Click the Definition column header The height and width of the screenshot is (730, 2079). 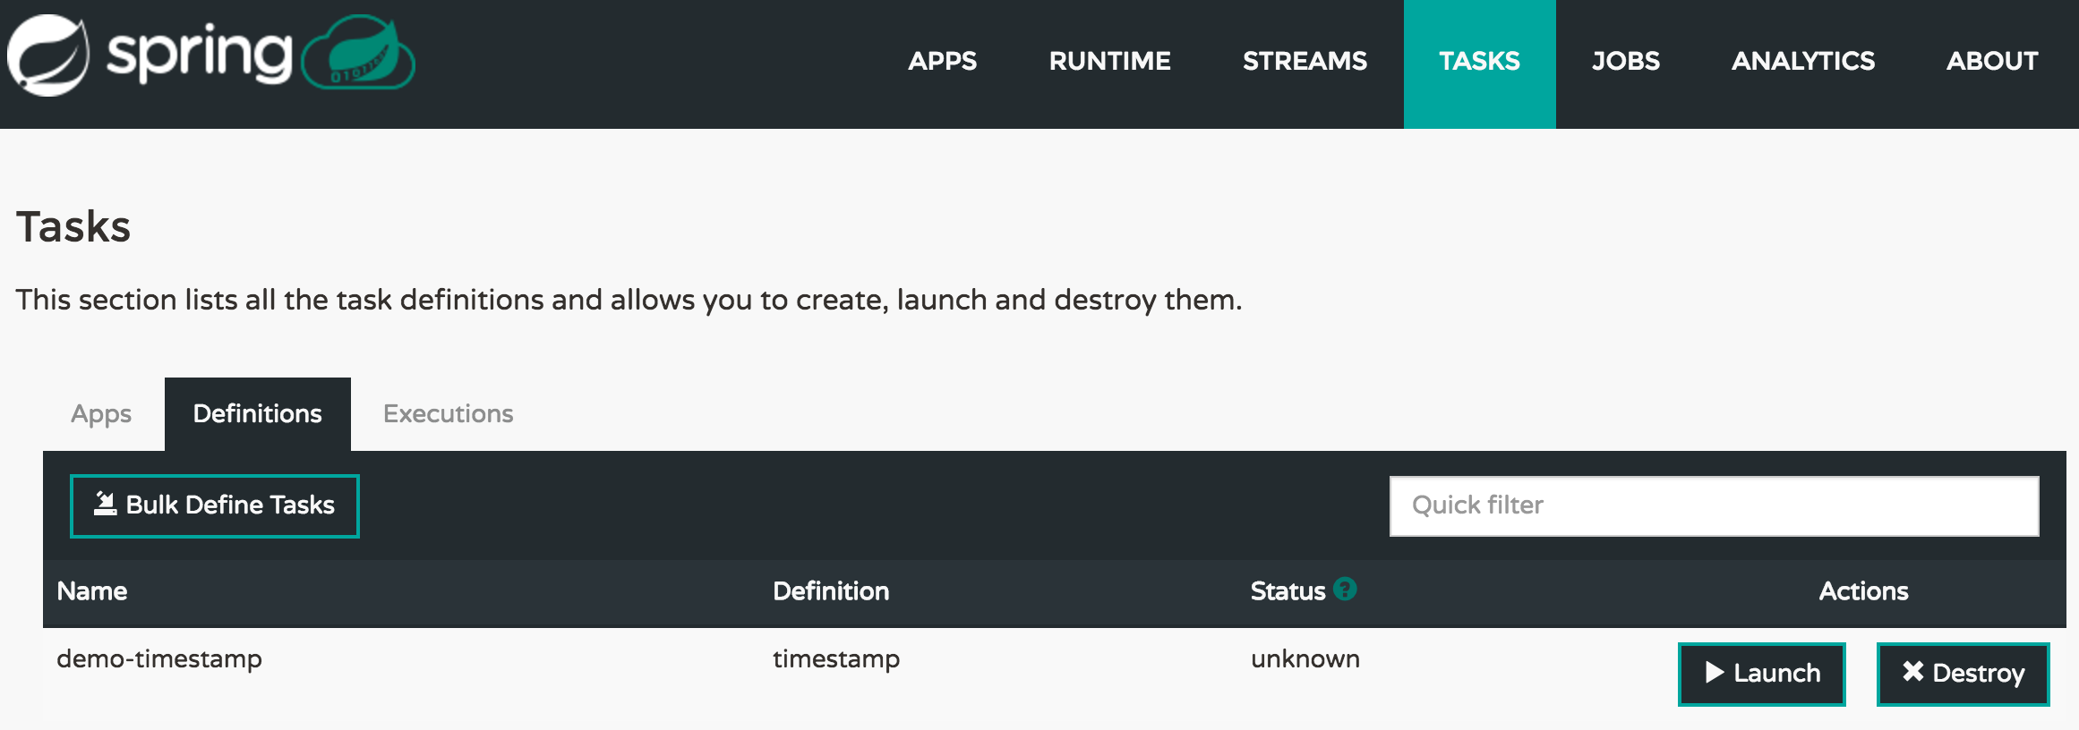831,591
